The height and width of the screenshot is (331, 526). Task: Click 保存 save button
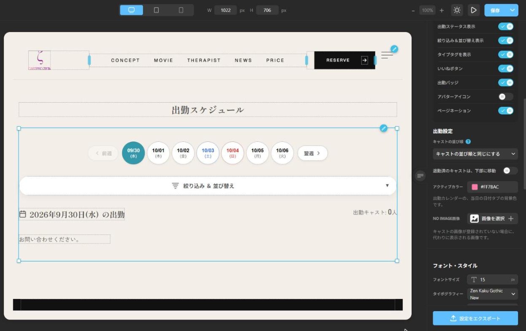tap(496, 10)
